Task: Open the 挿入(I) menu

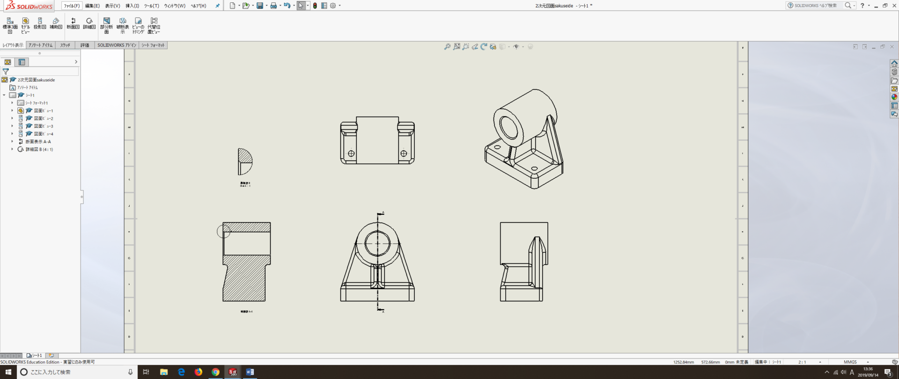Action: point(132,6)
